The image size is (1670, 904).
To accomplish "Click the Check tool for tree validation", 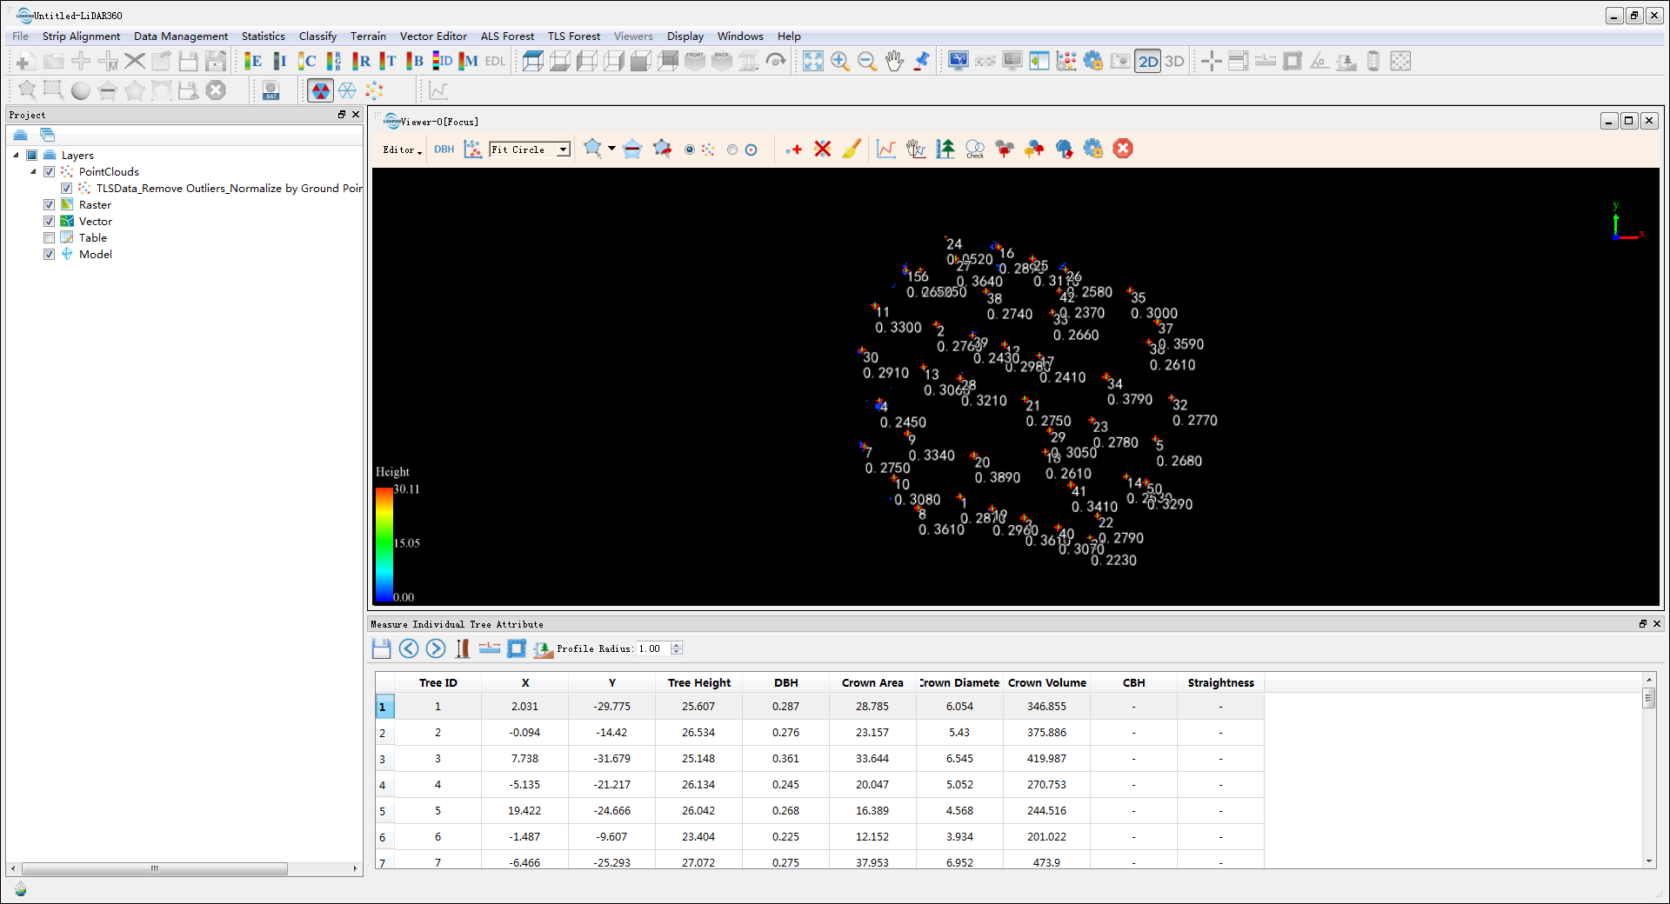I will [x=974, y=149].
